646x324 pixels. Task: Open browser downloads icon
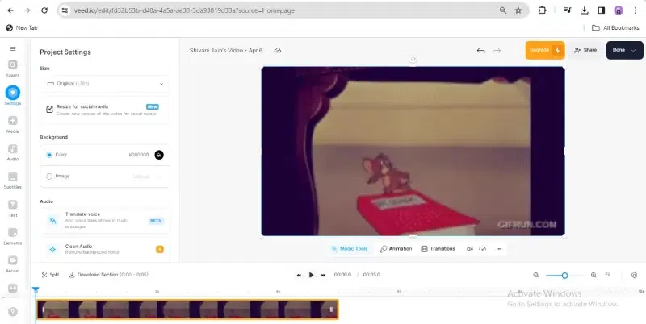(584, 10)
